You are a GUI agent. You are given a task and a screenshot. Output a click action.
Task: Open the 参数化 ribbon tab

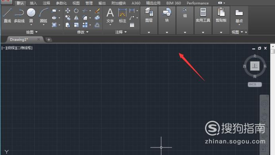click(x=61, y=3)
